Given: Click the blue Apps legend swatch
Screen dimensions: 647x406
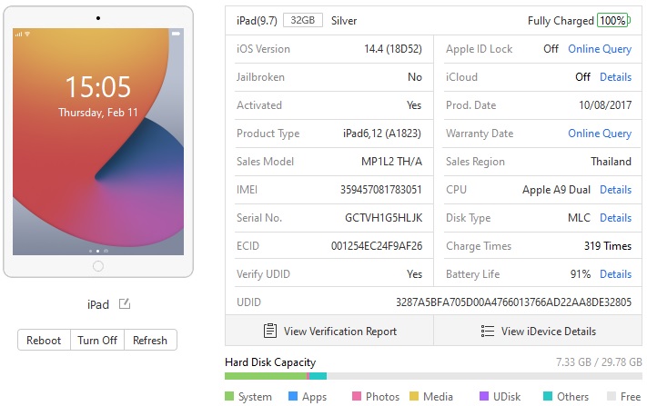Looking at the screenshot, I should (293, 396).
